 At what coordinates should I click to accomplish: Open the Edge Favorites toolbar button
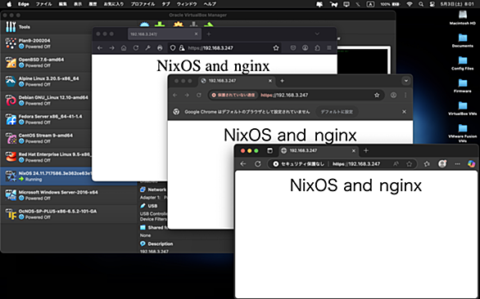coord(427,164)
